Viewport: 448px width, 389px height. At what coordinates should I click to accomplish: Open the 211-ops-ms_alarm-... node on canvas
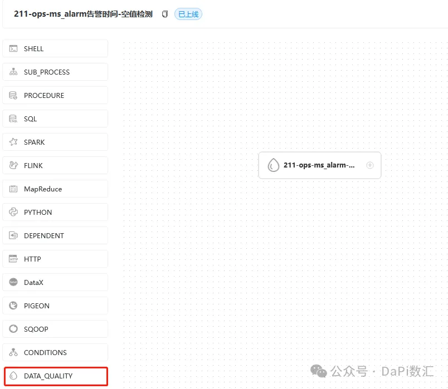[x=320, y=165]
